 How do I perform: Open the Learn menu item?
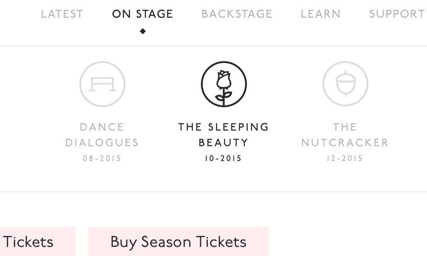click(321, 14)
